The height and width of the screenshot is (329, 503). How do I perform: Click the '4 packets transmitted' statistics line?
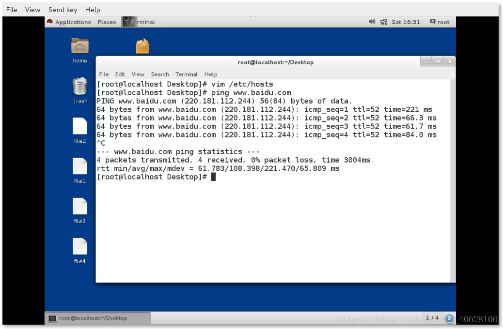tap(233, 160)
